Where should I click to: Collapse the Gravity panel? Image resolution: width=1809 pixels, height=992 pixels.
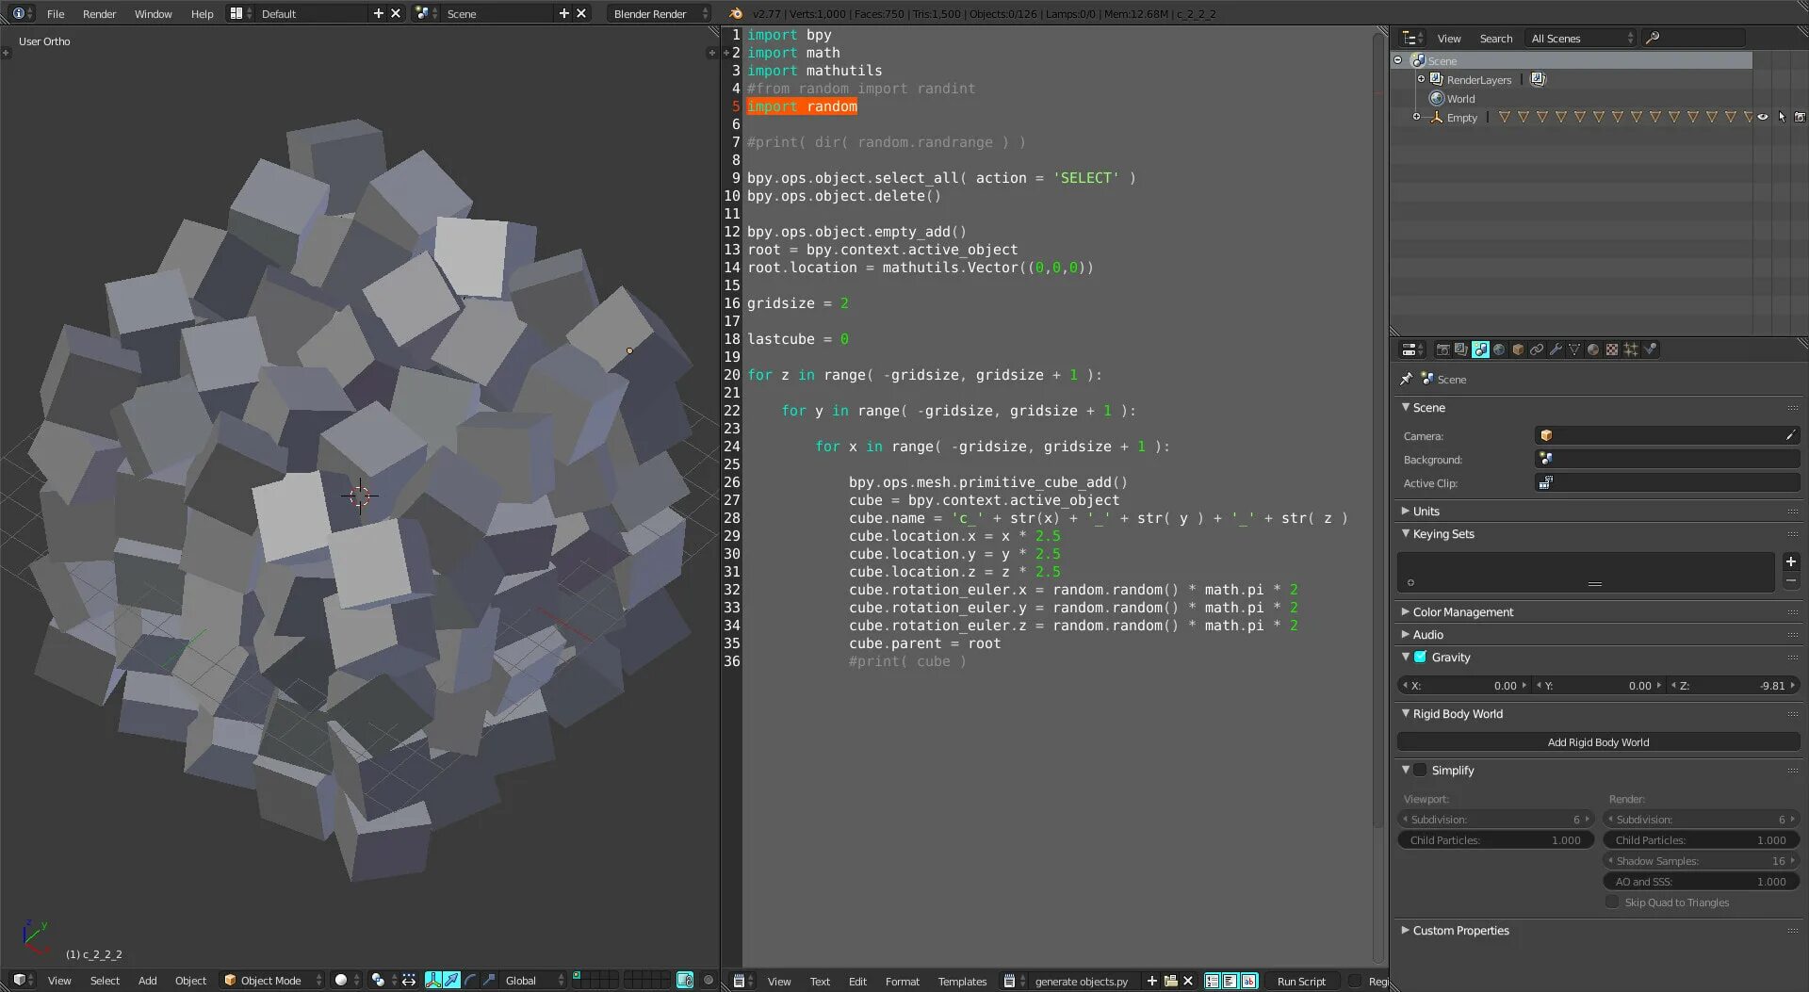[1407, 657]
